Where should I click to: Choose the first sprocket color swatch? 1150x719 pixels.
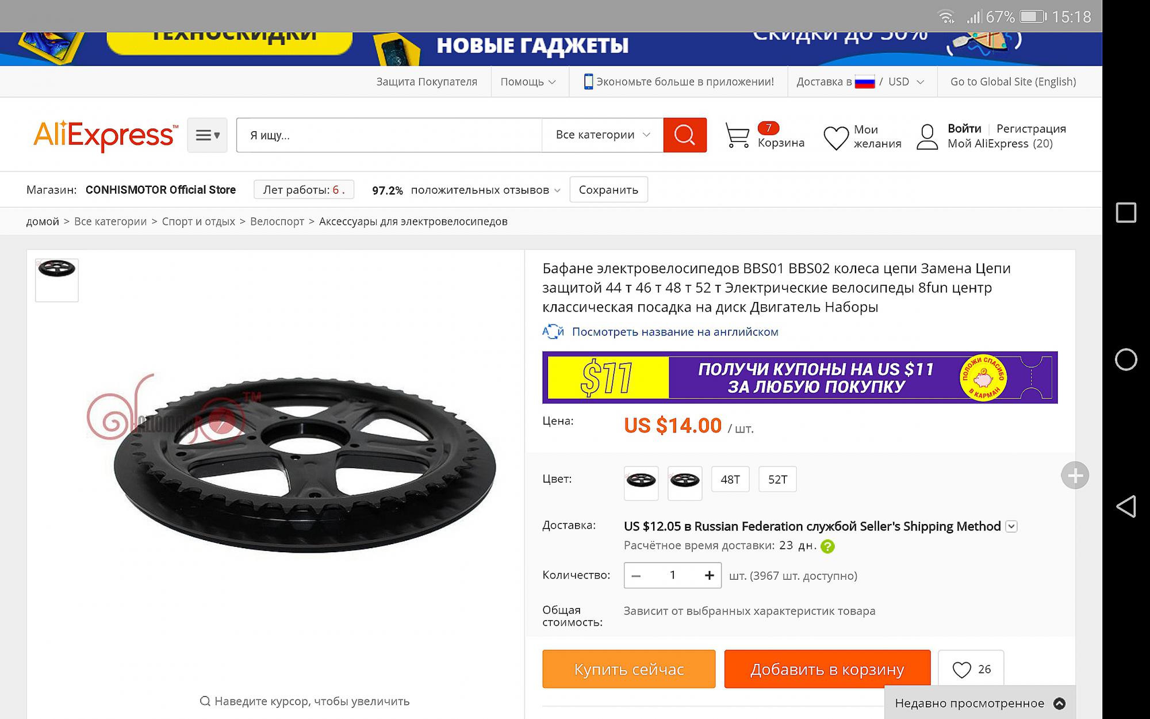click(641, 482)
